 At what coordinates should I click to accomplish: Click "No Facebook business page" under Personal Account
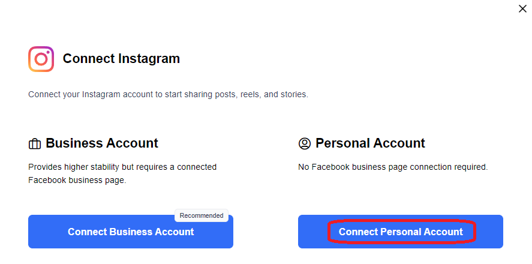[354, 167]
